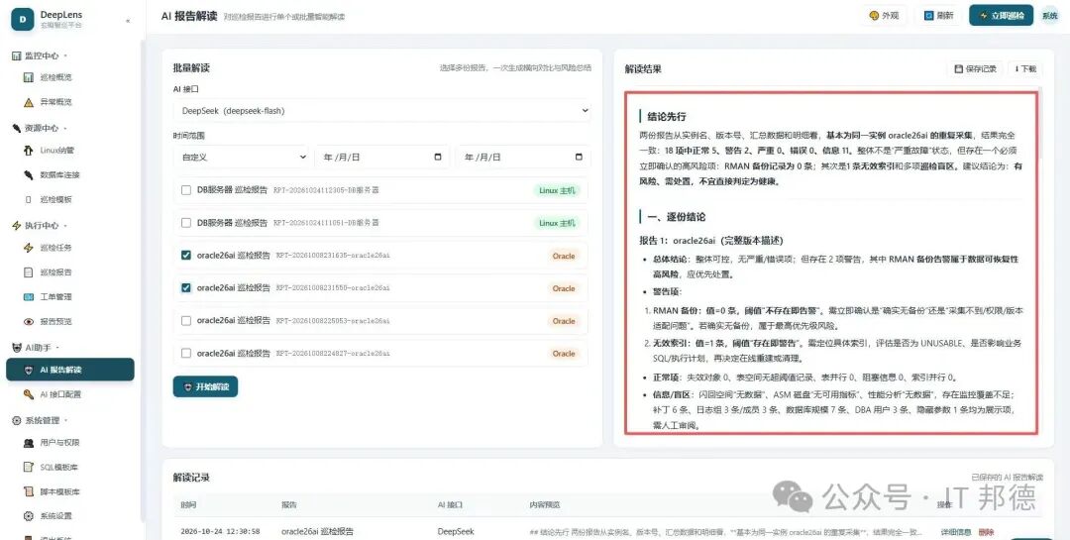This screenshot has width=1070, height=540.
Task: Click the 内容预览 column header
Action: [545, 504]
